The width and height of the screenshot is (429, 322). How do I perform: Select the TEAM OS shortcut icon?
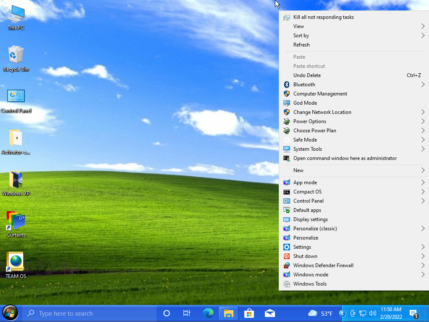(16, 265)
